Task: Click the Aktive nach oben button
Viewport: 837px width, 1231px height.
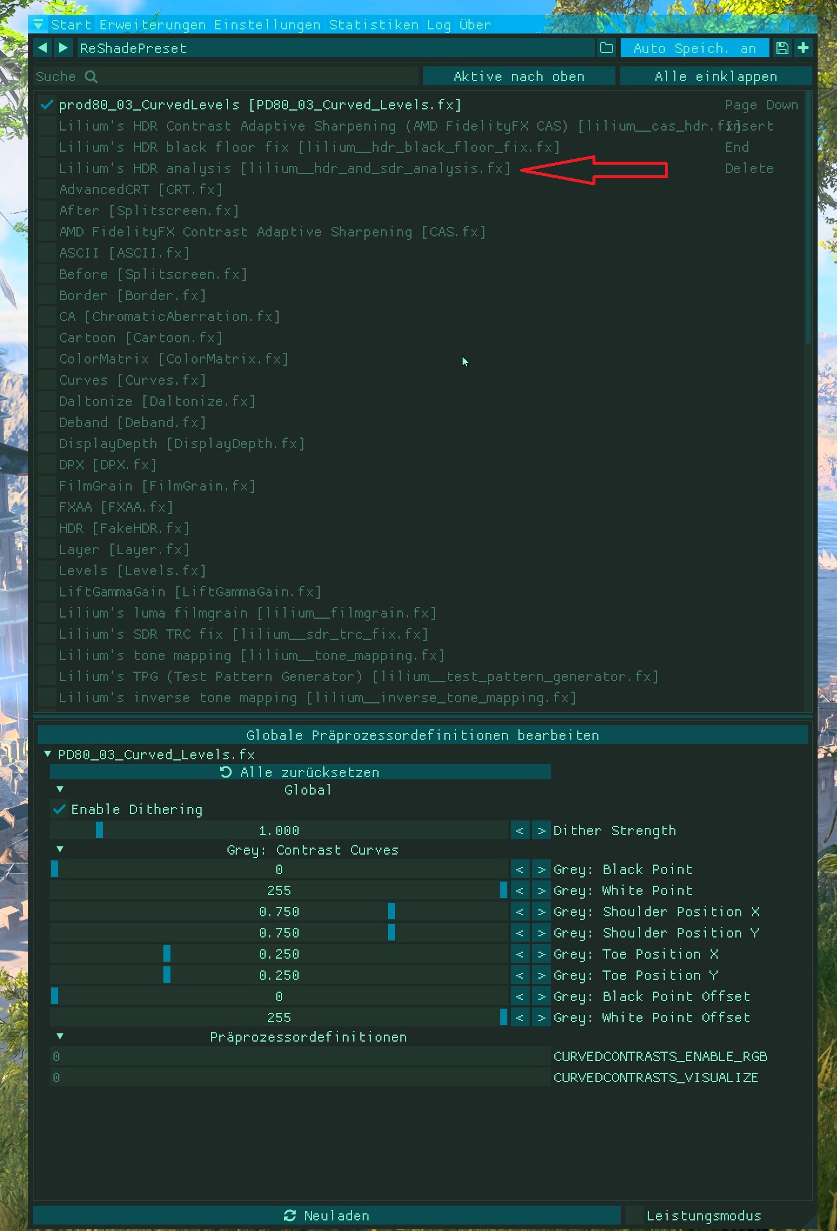Action: [x=519, y=76]
